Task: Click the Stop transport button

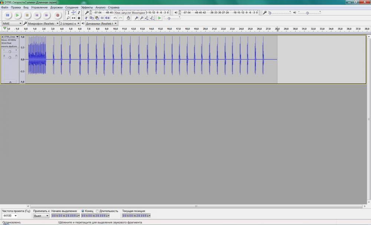Action: 27,15
